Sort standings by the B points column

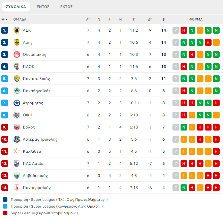[x=164, y=20]
